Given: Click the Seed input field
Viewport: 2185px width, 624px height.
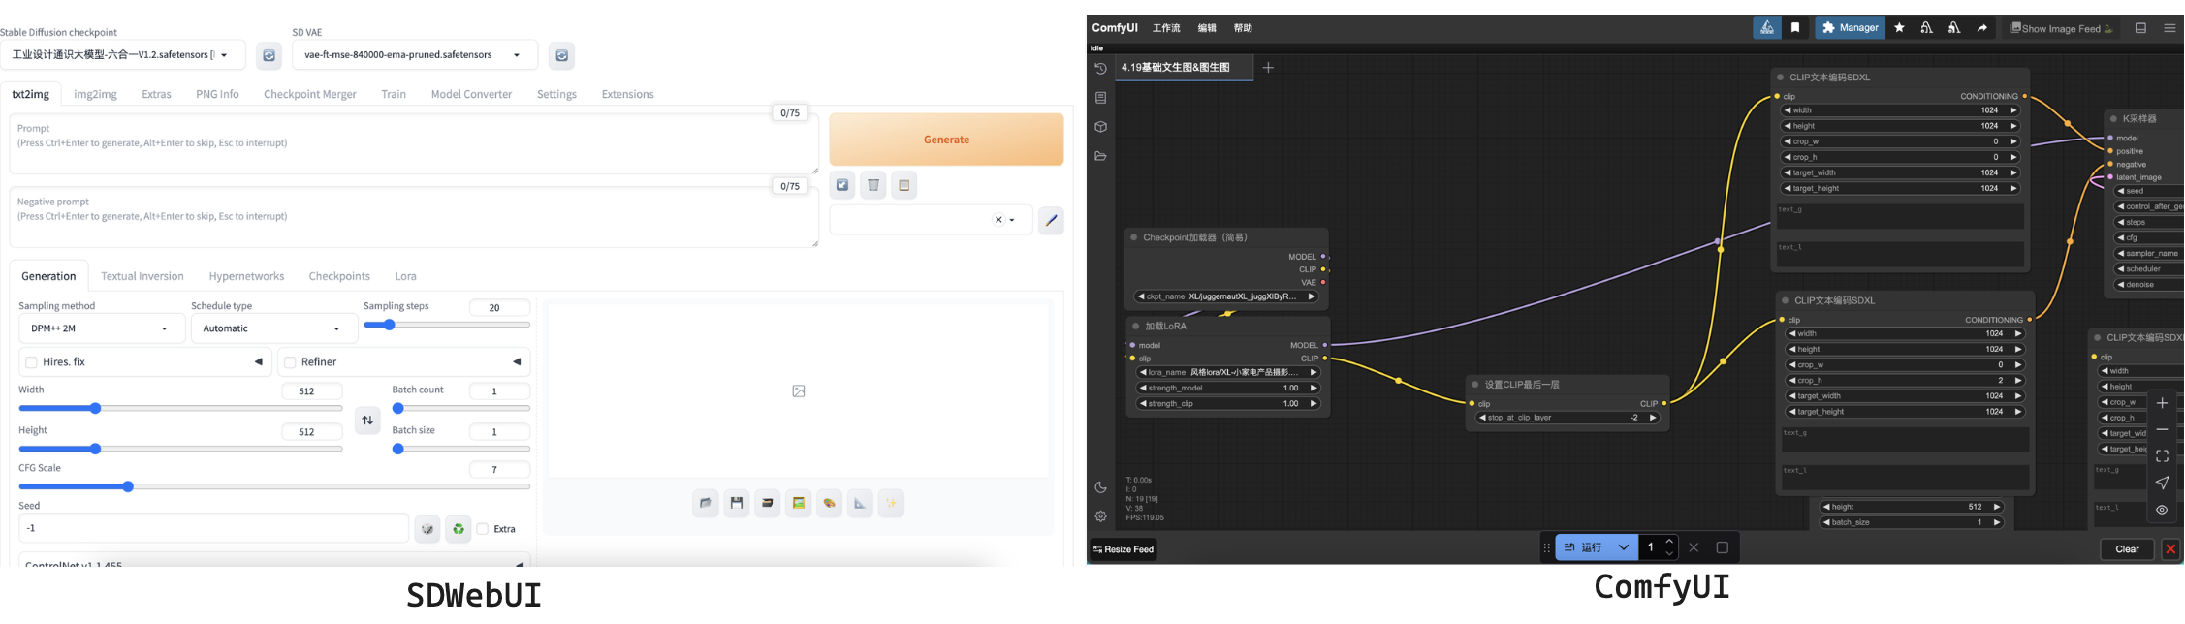Looking at the screenshot, I should (x=213, y=528).
